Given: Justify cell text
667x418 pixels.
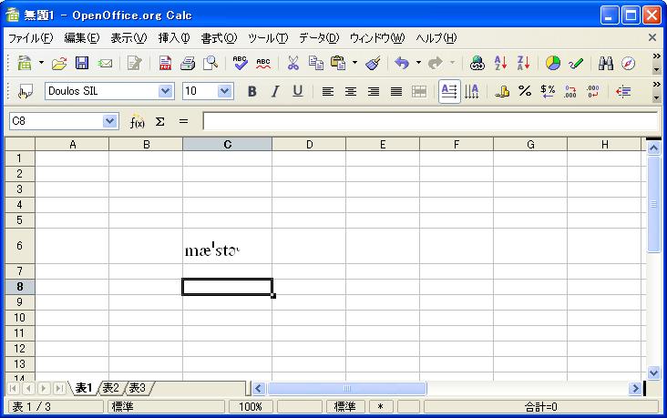Looking at the screenshot, I should click(396, 91).
